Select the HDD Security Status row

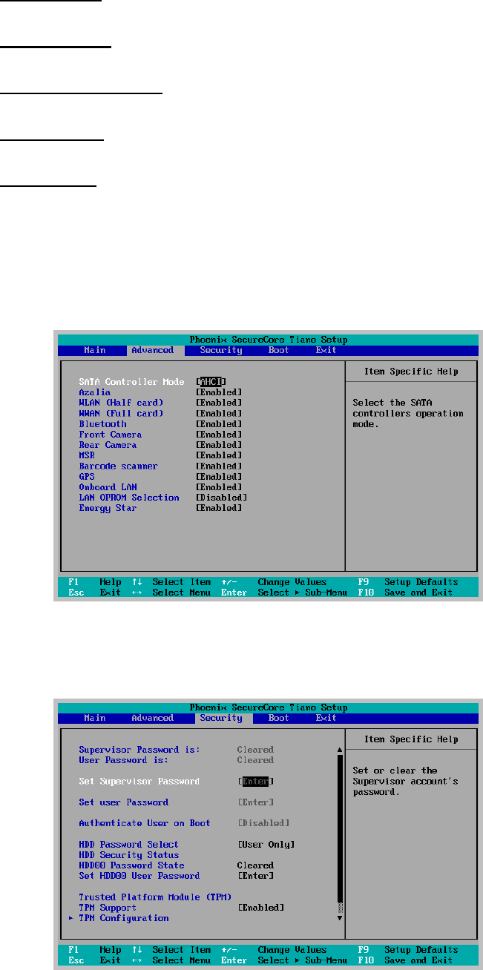click(x=128, y=855)
